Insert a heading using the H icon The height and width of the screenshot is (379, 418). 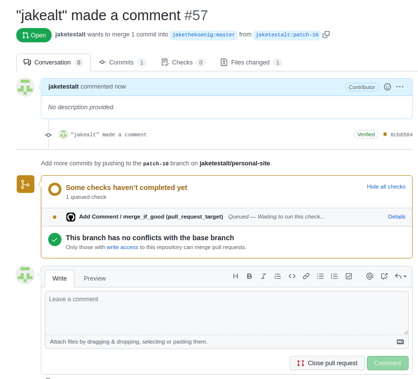[236, 276]
